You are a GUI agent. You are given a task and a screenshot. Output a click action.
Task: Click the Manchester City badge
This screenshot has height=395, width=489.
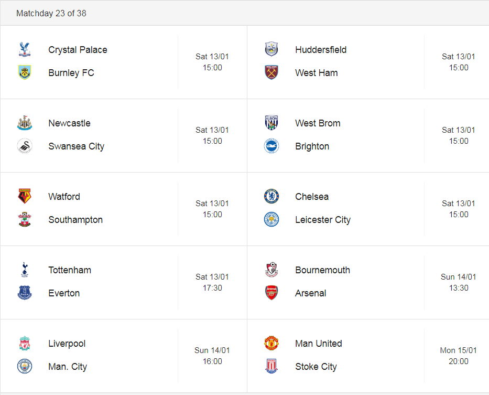coord(25,366)
